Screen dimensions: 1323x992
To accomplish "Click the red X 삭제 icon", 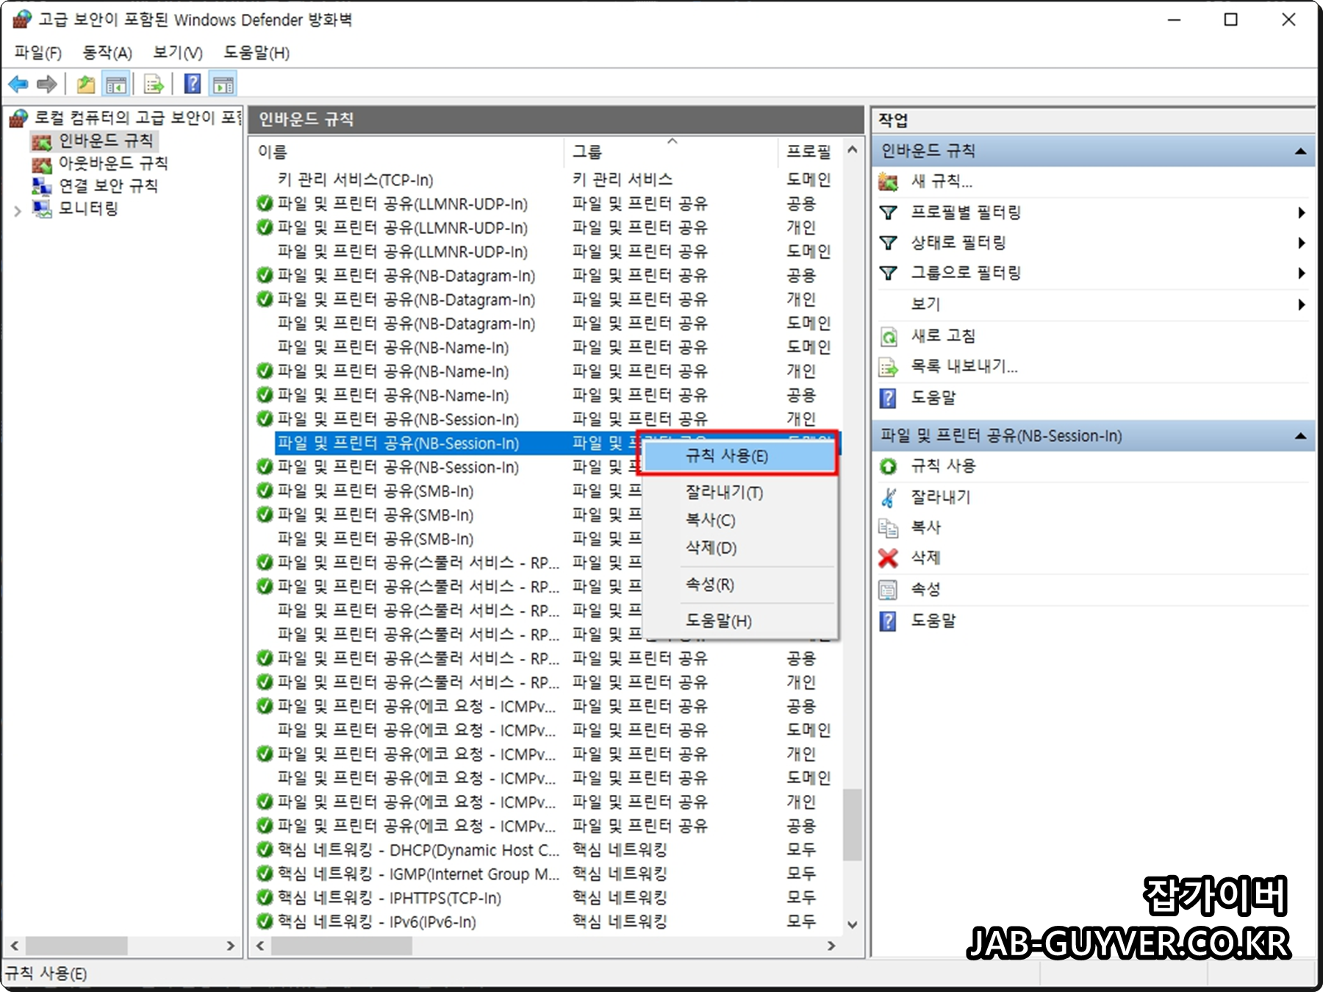I will (889, 558).
